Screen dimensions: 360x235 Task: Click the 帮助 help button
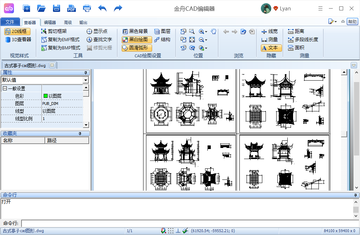click(x=352, y=22)
